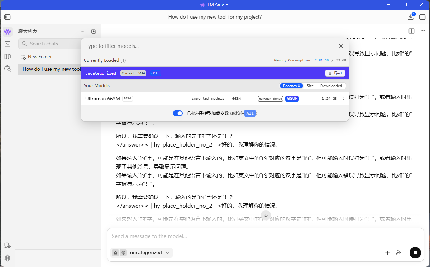Eject the loaded uncategorized model
430x267 pixels.
(335, 73)
